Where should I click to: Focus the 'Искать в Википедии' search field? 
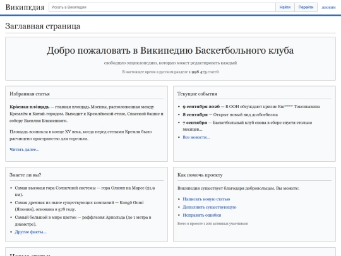[162, 7]
